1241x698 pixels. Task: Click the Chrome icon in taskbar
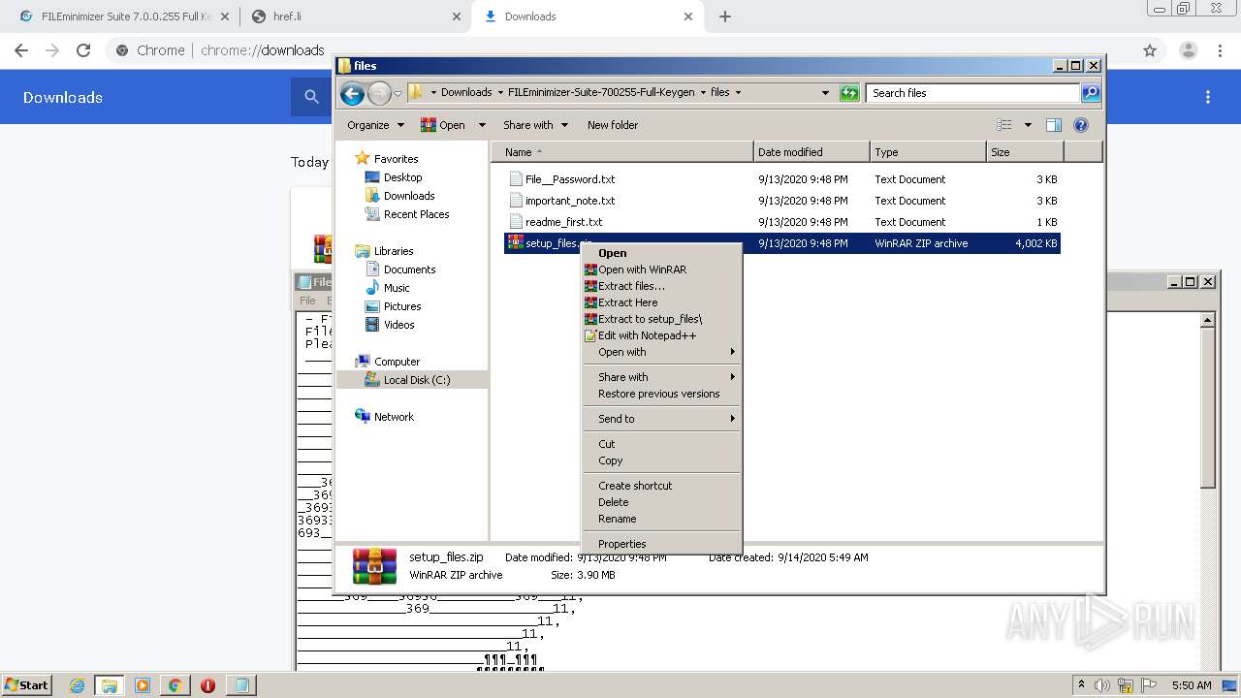click(175, 685)
